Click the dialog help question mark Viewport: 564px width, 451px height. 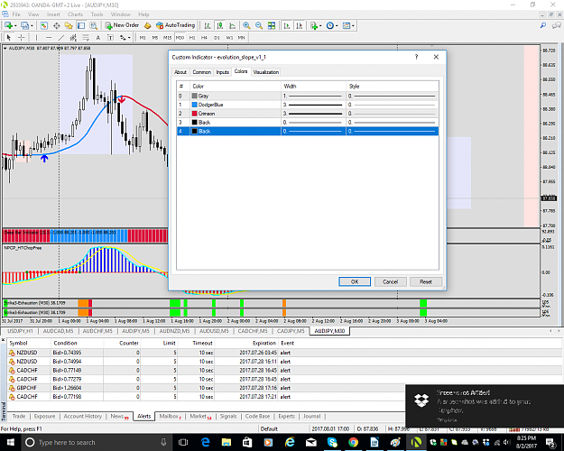pyautogui.click(x=416, y=57)
